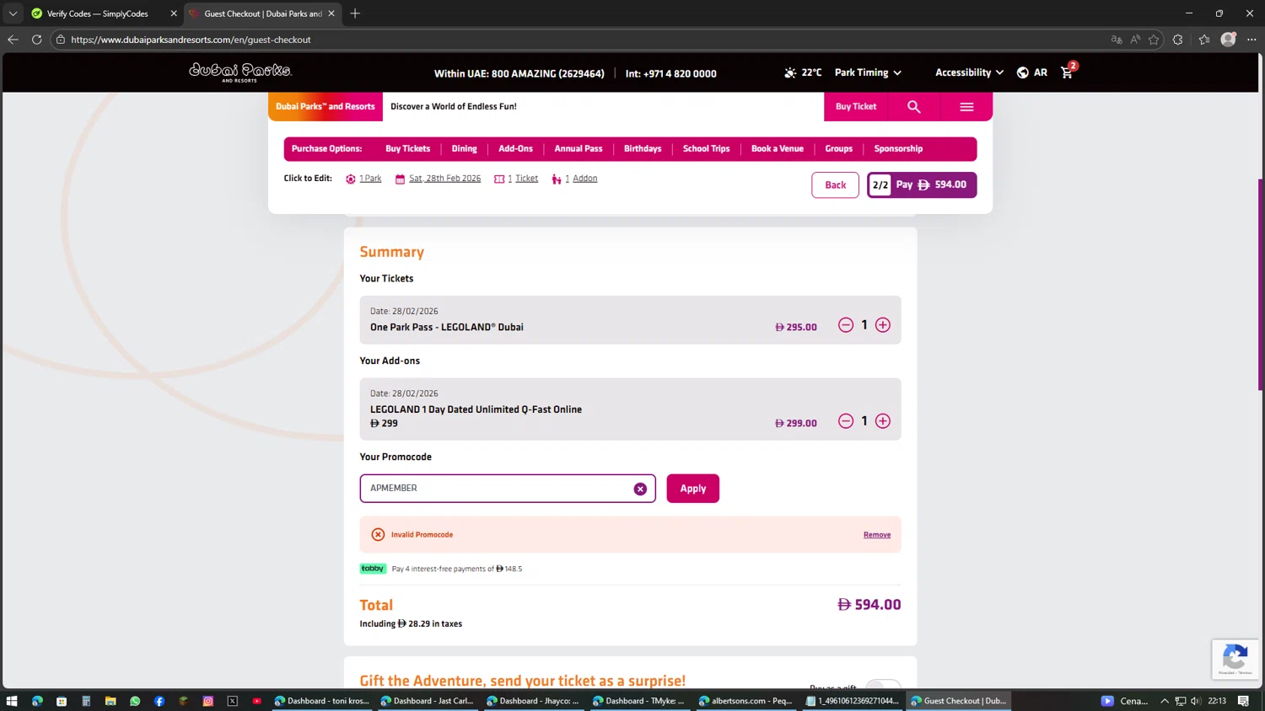Viewport: 1265px width, 711px height.
Task: Click the Back button
Action: point(835,185)
